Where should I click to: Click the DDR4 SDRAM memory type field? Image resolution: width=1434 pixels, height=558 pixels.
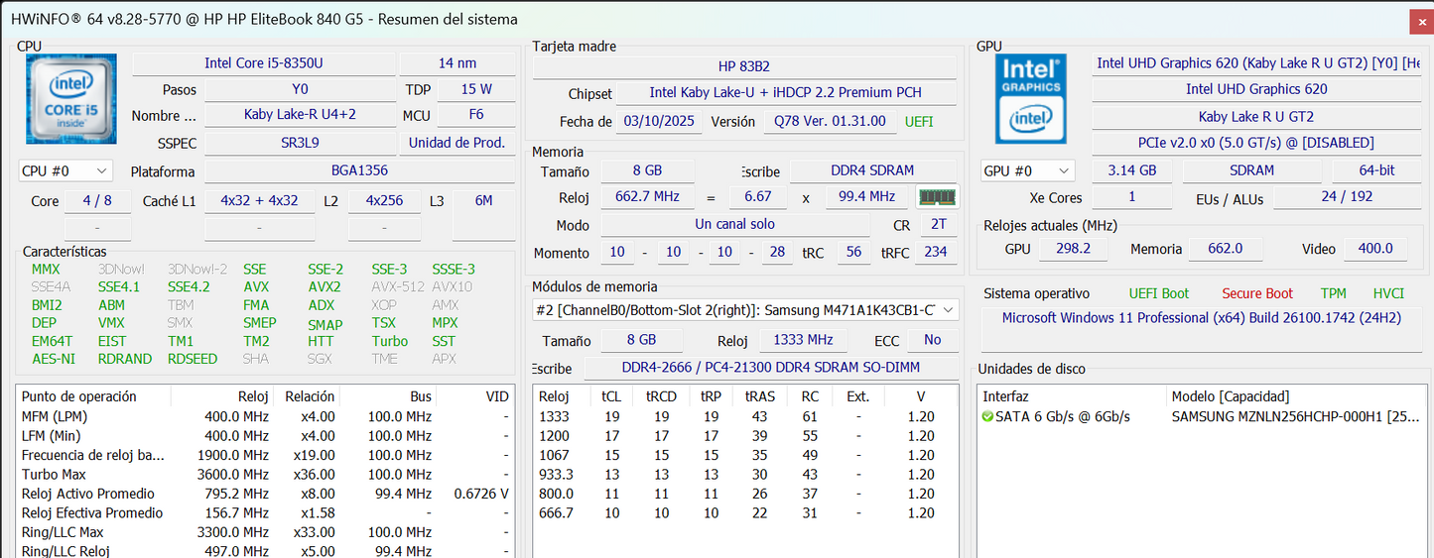coord(873,170)
